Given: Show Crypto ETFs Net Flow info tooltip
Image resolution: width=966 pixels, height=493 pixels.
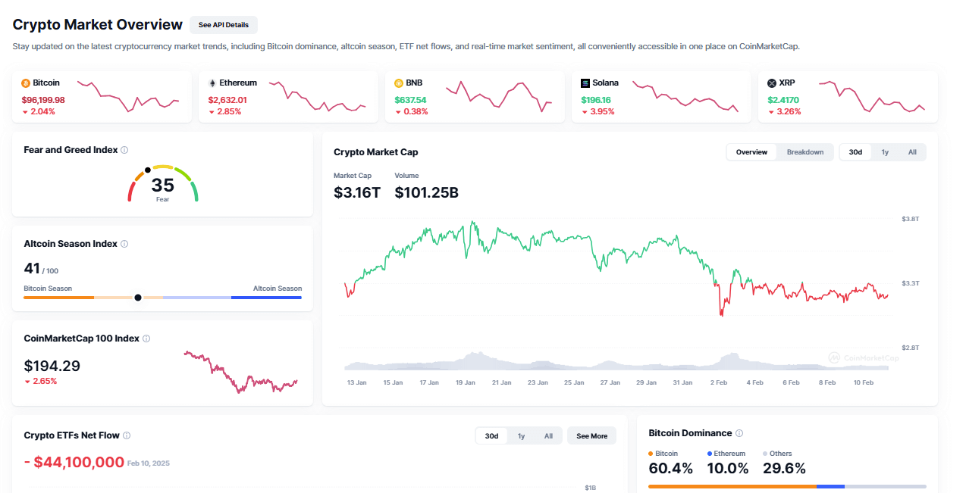Looking at the screenshot, I should 127,435.
